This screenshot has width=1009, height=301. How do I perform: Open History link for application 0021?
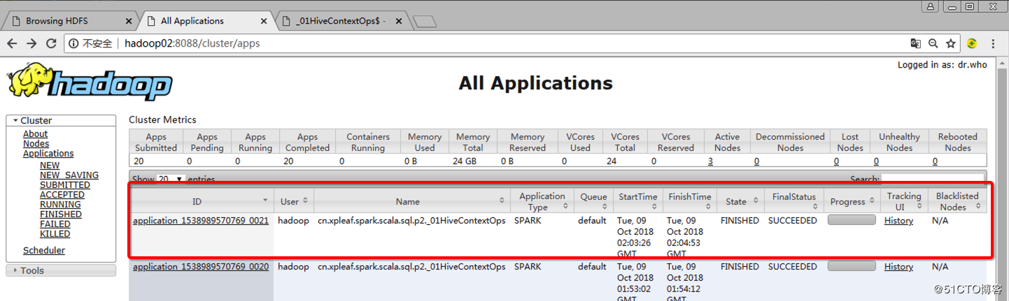pos(898,221)
